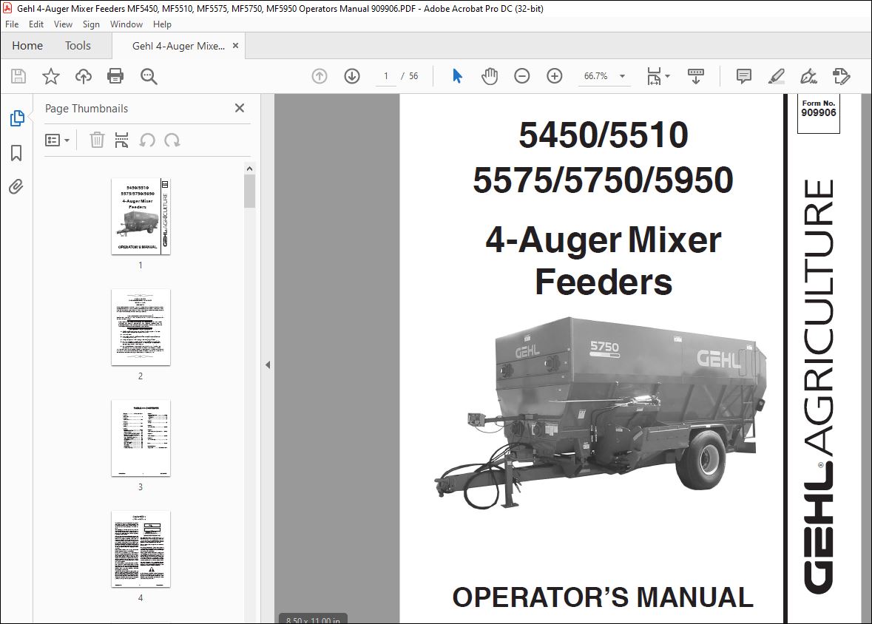Click the total page count 56

(x=413, y=76)
